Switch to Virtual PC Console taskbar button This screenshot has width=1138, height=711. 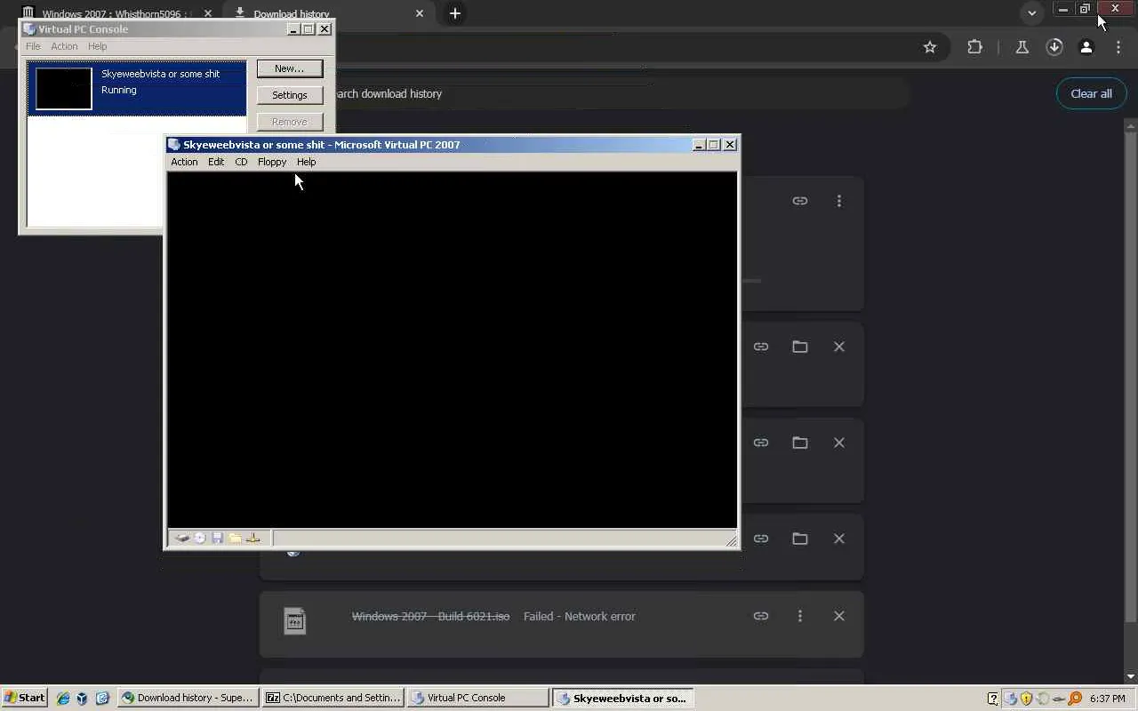click(478, 698)
